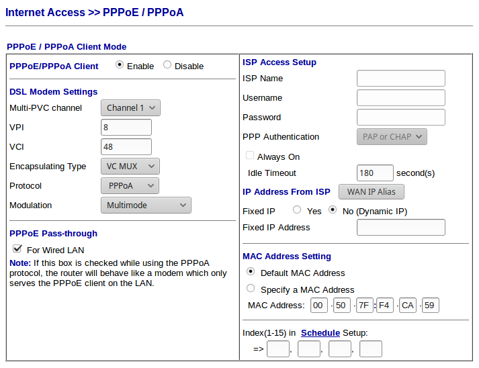Viewport: 479px width, 368px height.
Task: Select No (Dynamic IP) radio option
Action: (333, 210)
